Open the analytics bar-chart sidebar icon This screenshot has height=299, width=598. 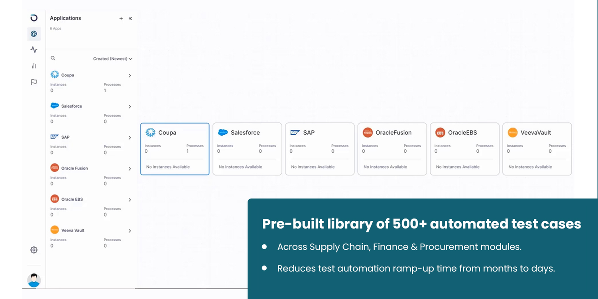[34, 66]
